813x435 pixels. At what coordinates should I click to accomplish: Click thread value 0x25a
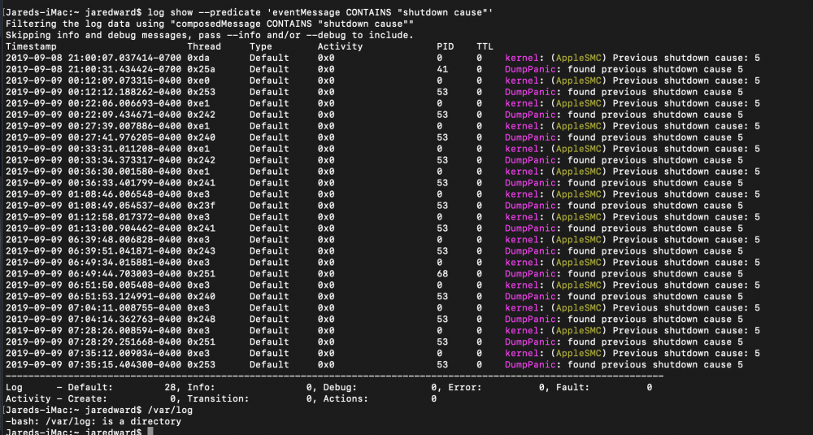[201, 69]
